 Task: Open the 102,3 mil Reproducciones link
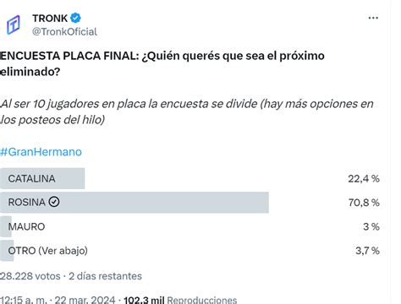click(x=180, y=300)
